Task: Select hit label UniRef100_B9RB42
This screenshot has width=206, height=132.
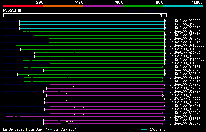Action: point(185,74)
